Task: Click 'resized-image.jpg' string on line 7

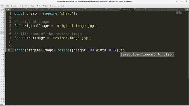Action: point(70,38)
